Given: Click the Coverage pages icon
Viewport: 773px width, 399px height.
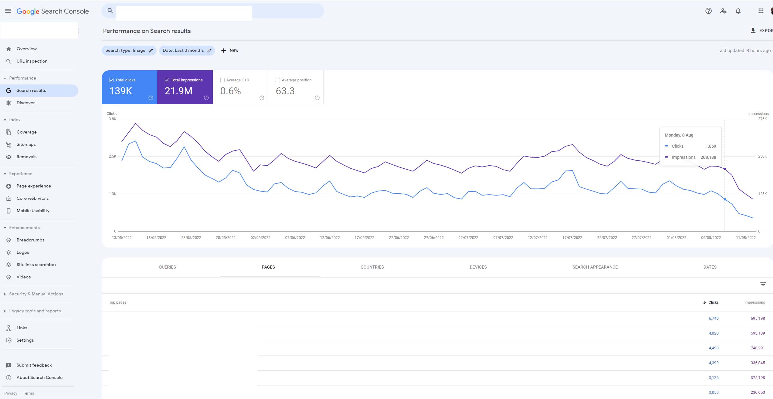Looking at the screenshot, I should [x=9, y=132].
